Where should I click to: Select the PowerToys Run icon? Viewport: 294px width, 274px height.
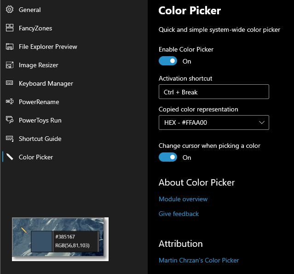click(x=10, y=120)
